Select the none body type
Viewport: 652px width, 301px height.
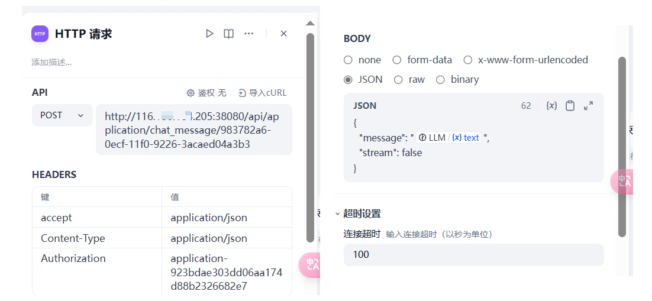tap(348, 60)
